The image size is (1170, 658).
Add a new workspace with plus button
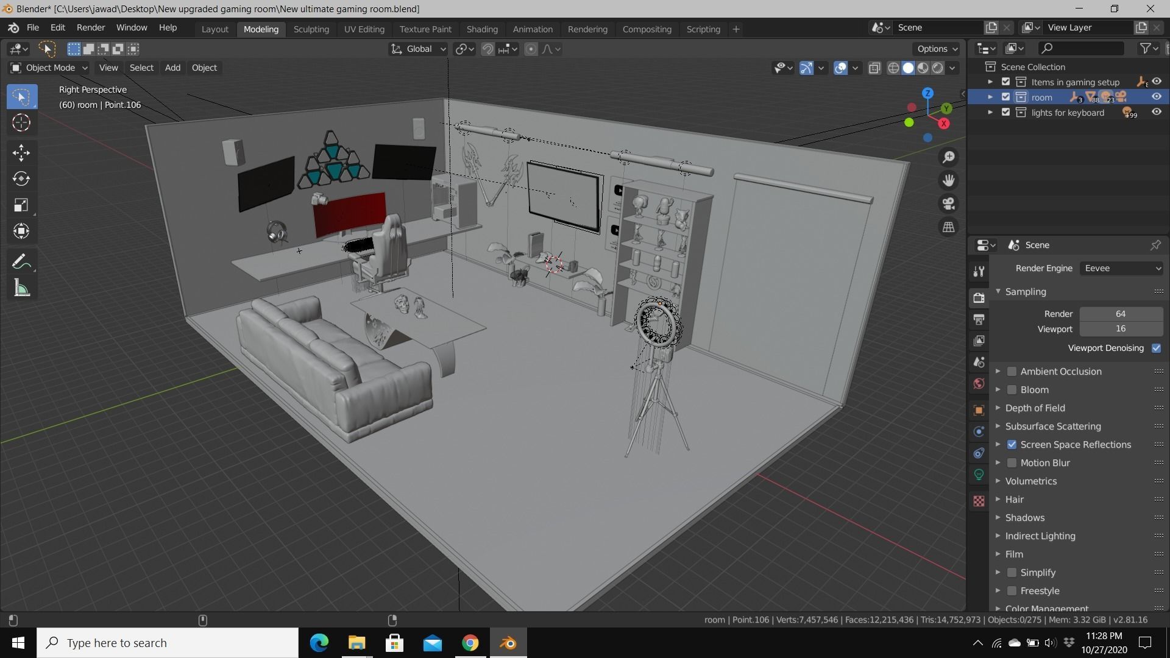pyautogui.click(x=736, y=29)
